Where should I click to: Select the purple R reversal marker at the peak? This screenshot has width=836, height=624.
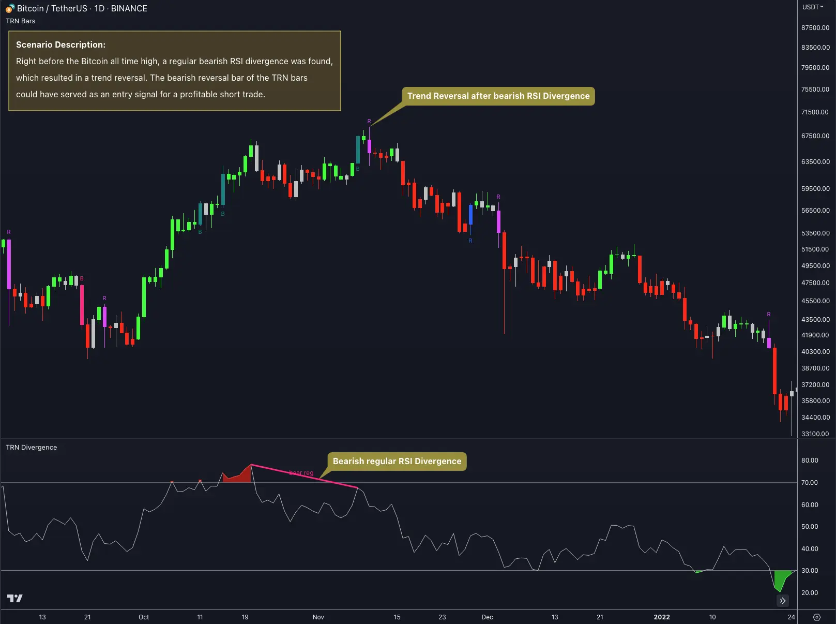tap(369, 122)
